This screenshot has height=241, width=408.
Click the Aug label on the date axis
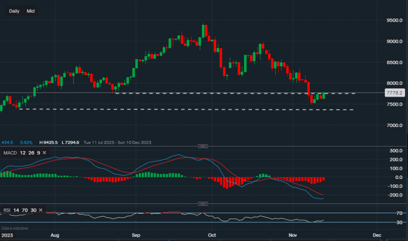[x=55, y=235]
